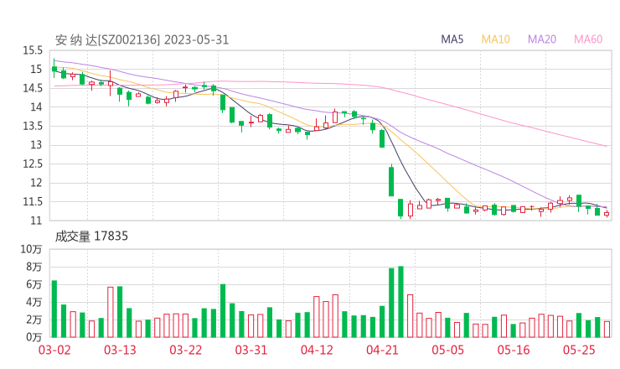Click the 04-21 date axis label

tap(382, 350)
